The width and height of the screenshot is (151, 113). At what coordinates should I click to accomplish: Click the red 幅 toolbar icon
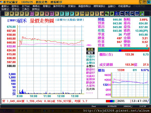click(47, 14)
